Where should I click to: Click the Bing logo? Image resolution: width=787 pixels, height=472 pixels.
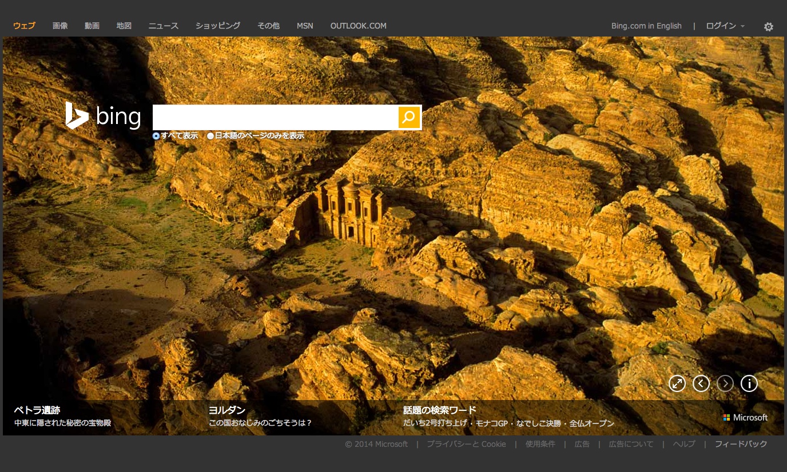[104, 116]
